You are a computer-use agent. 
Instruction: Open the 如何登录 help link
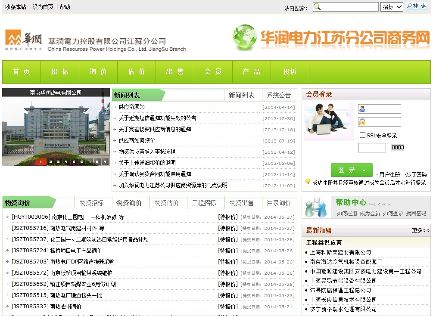(x=393, y=214)
